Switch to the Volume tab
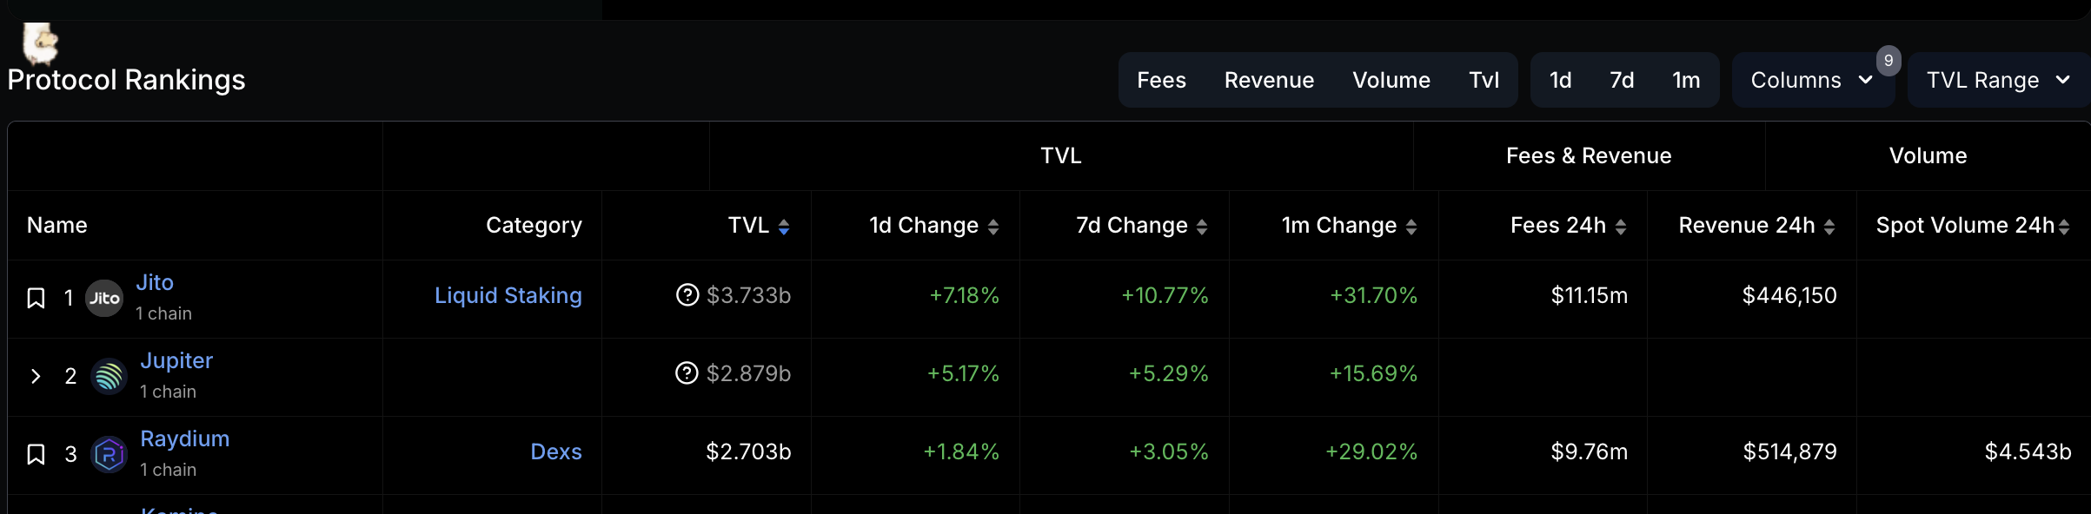The width and height of the screenshot is (2091, 514). point(1391,80)
